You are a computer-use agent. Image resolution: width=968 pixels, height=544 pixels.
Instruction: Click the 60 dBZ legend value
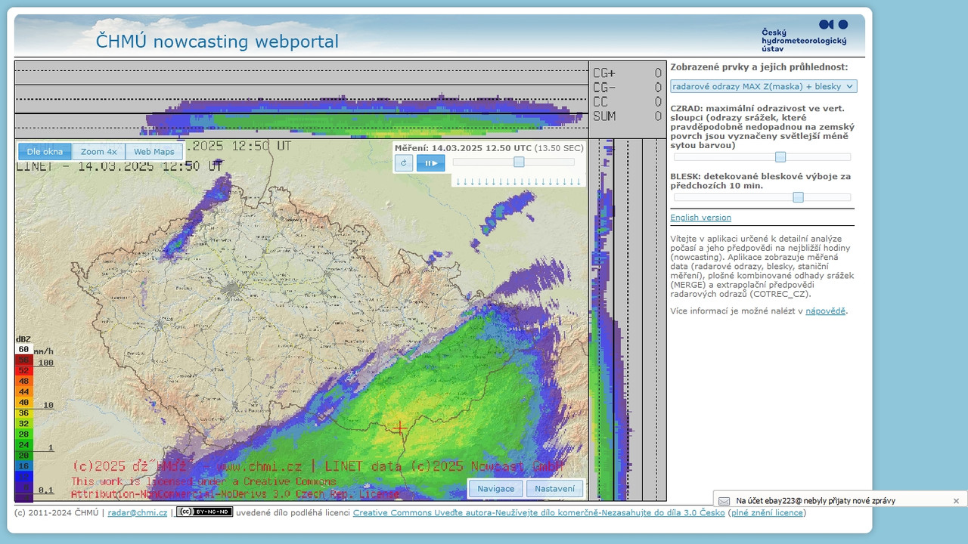[x=23, y=350]
